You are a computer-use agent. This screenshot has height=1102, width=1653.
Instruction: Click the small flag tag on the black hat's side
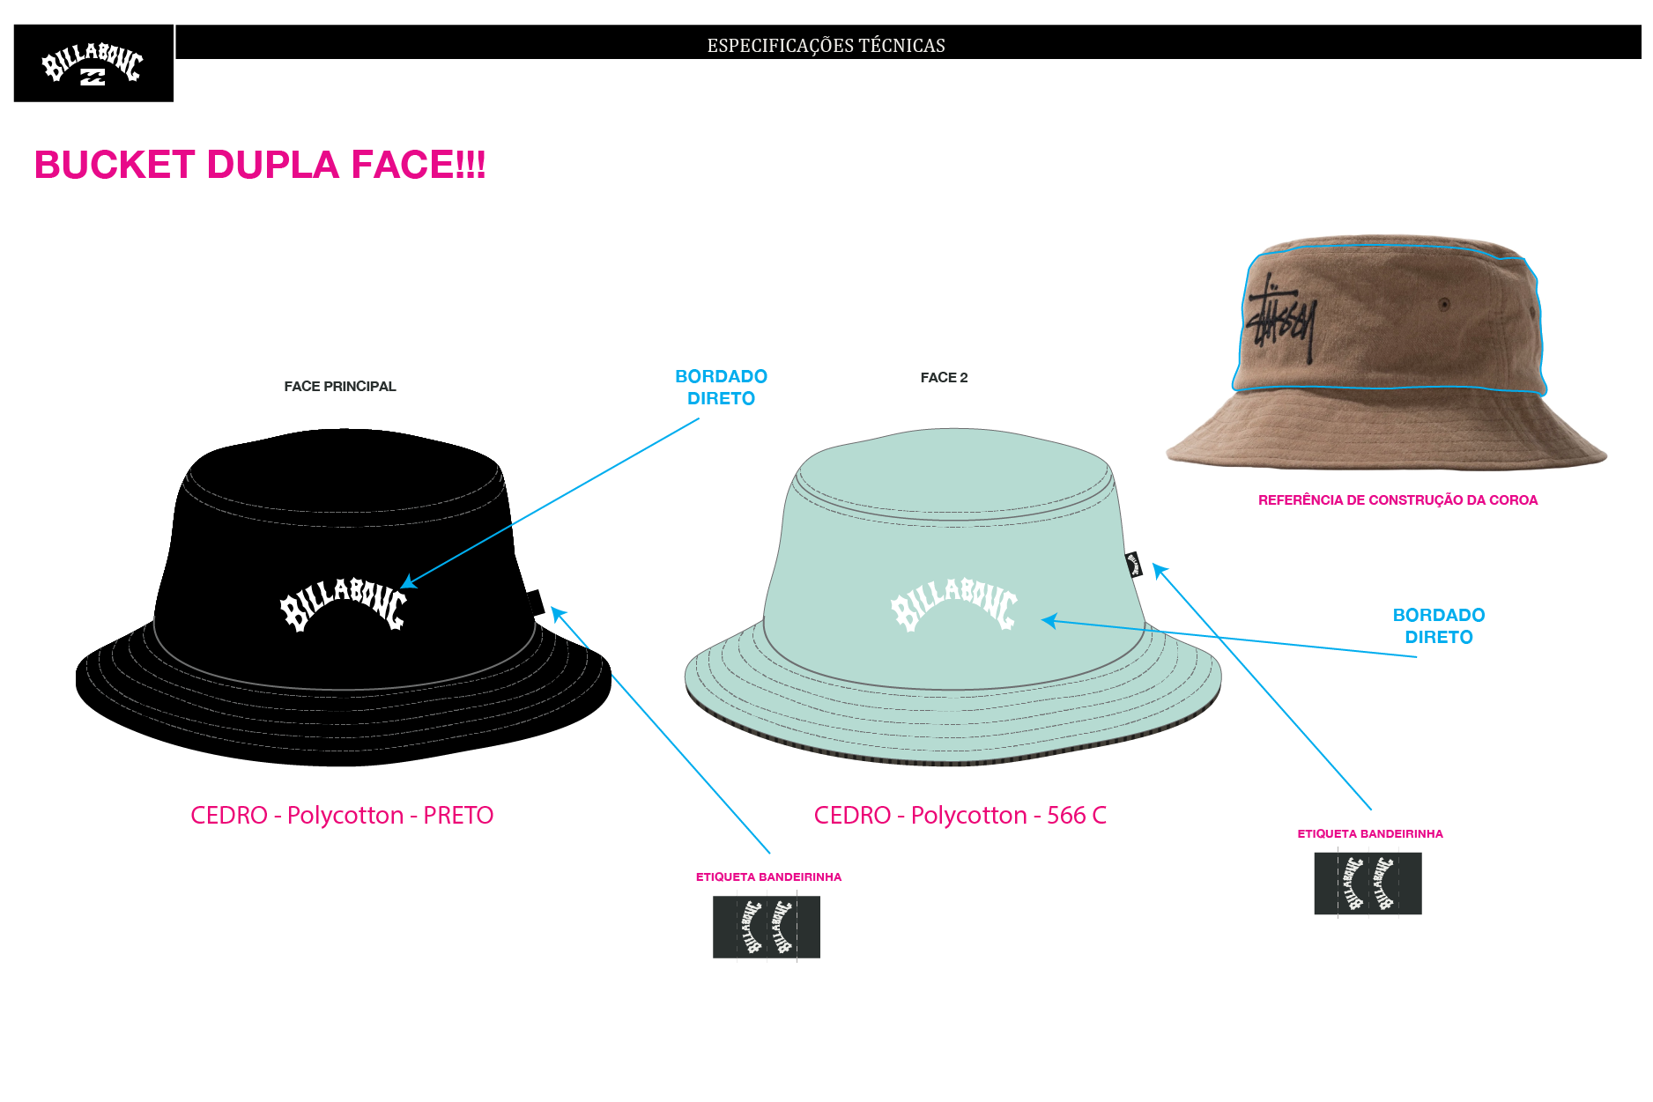pyautogui.click(x=536, y=603)
